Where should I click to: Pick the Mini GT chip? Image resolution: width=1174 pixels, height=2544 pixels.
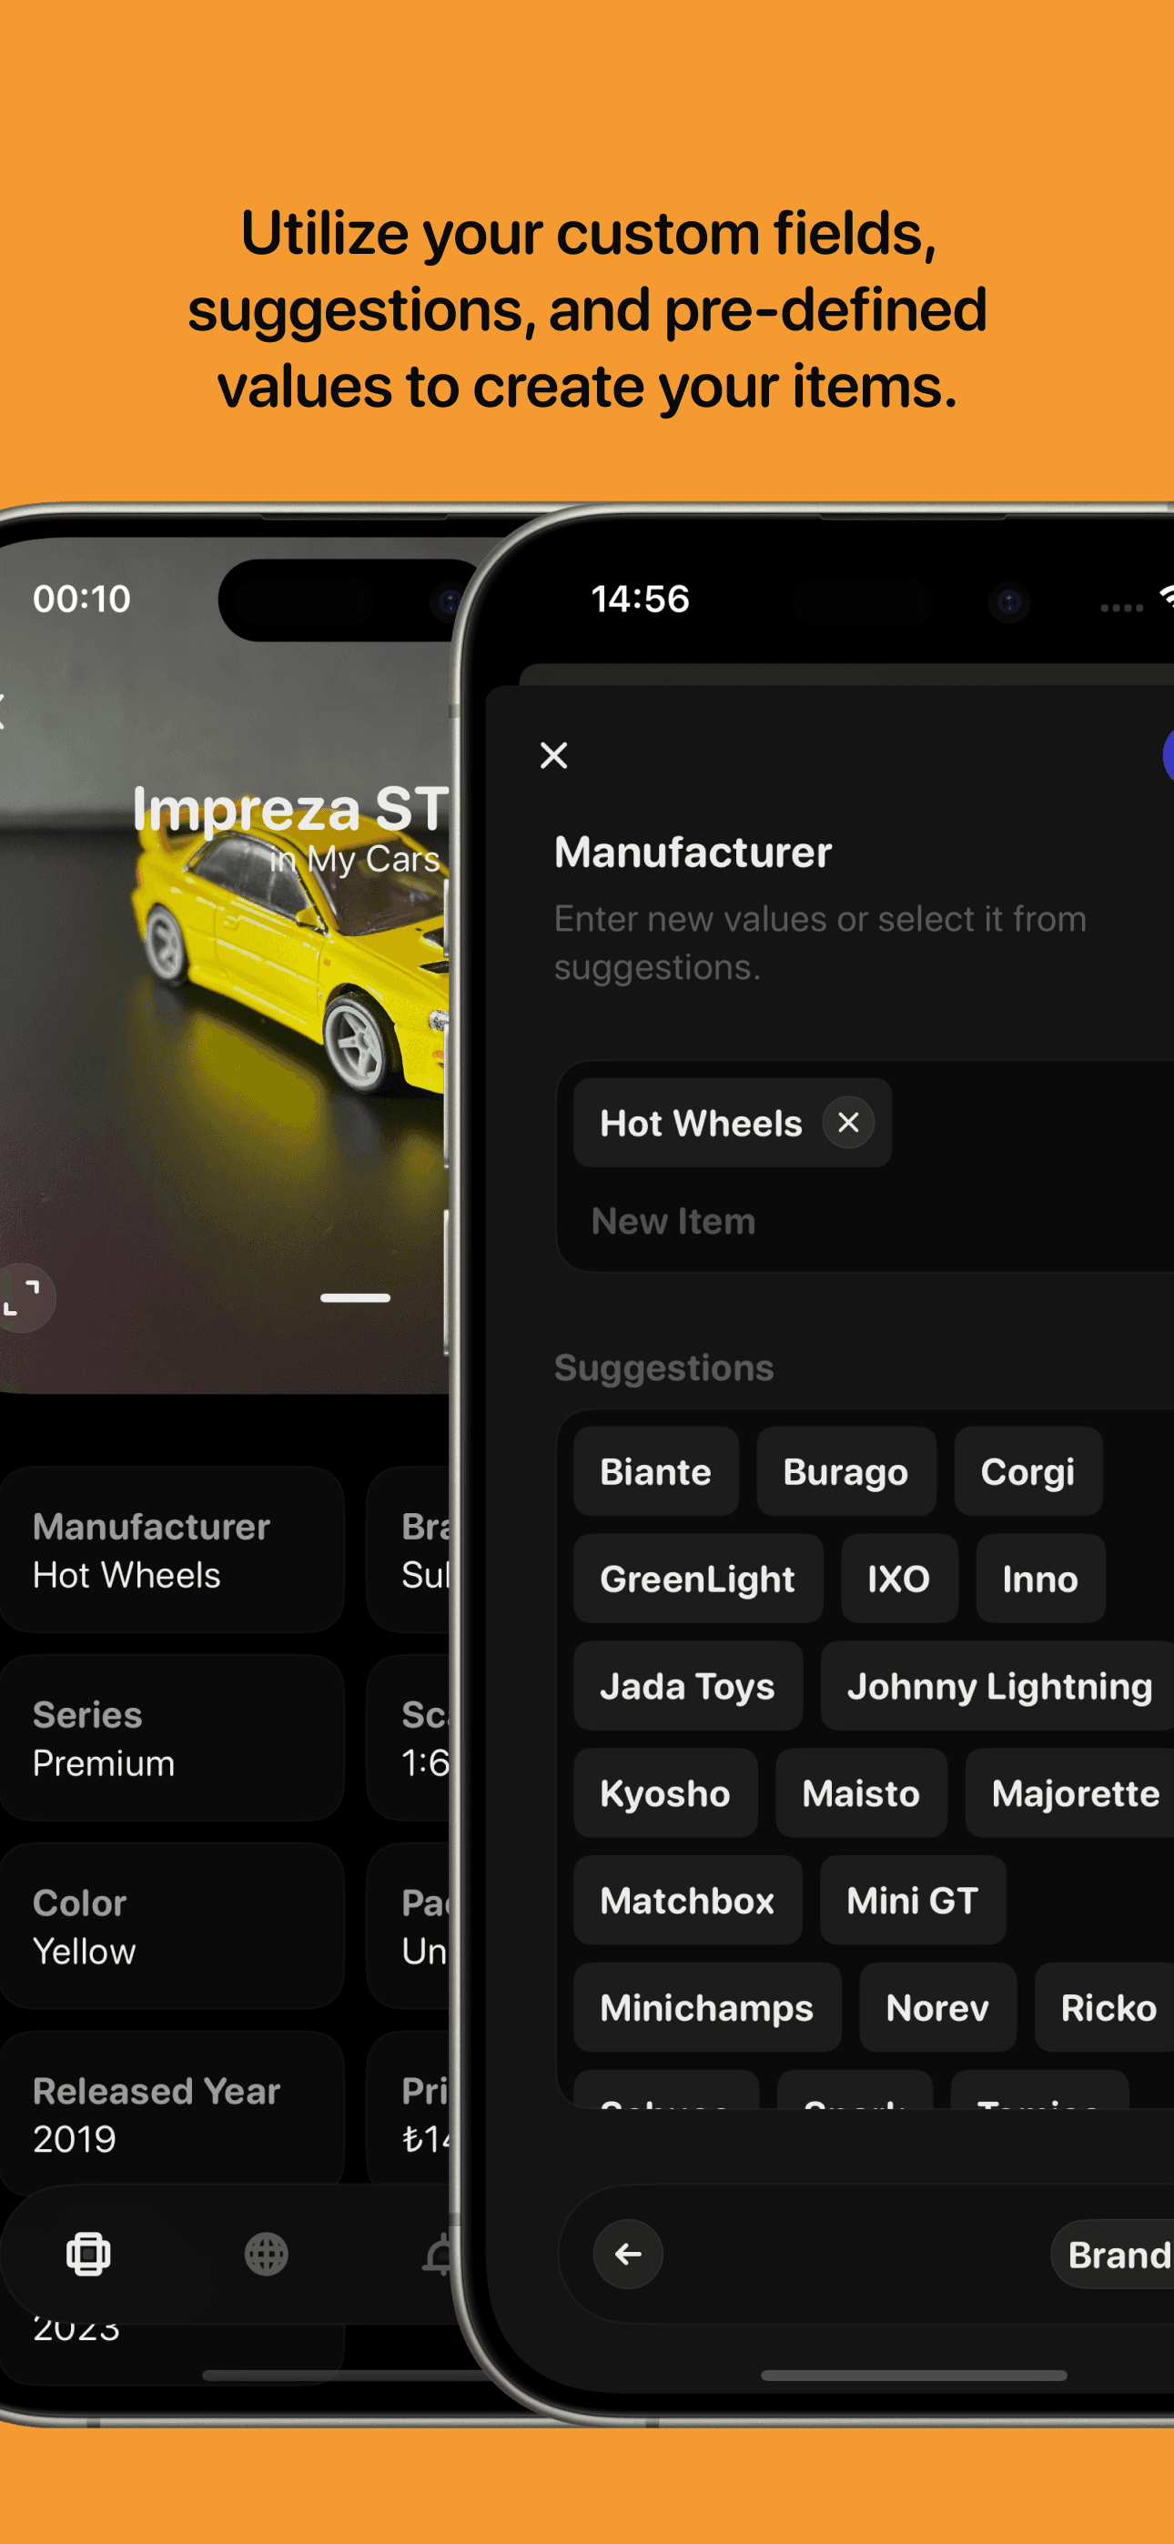912,1900
